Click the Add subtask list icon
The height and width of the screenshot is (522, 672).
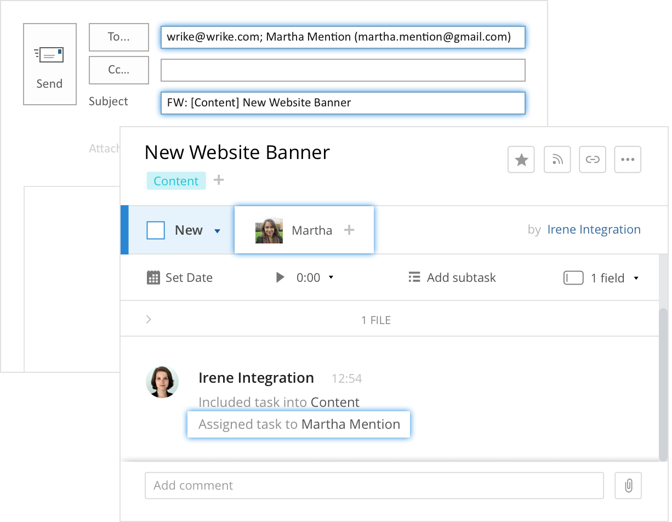point(414,277)
